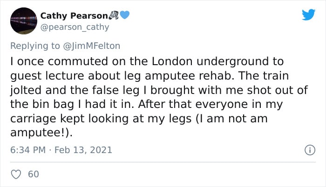
Task: Click the blue heart emoji after the name
Action: (x=124, y=15)
